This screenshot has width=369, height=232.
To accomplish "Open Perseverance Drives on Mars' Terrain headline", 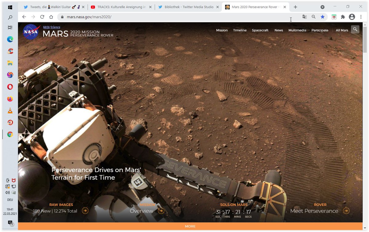I will (x=96, y=174).
